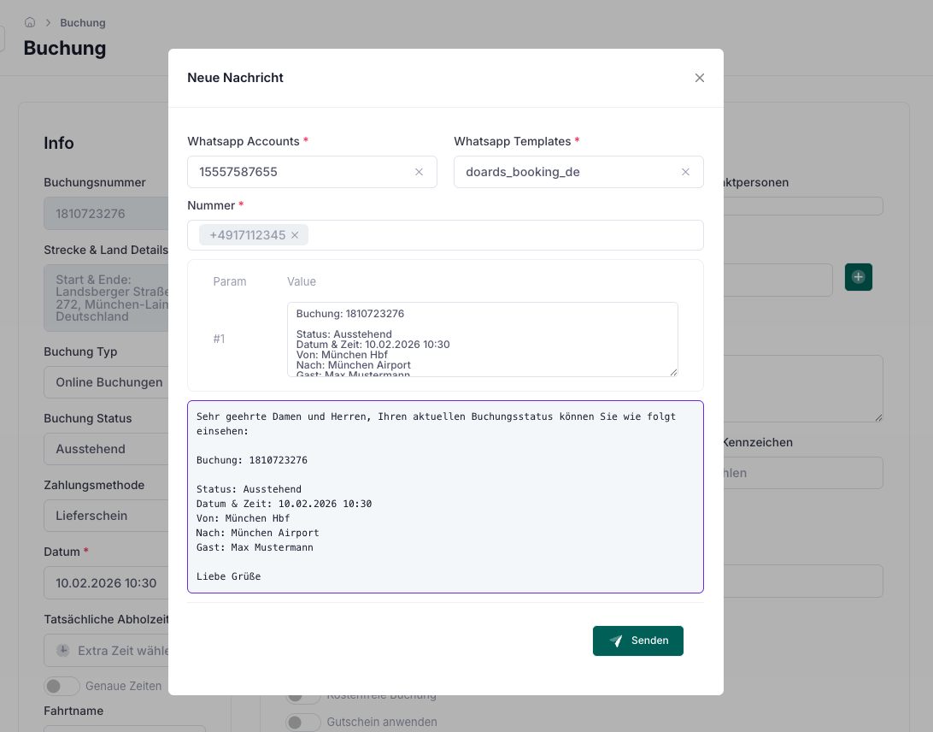Click the paper plane send icon
This screenshot has height=732, width=933.
pyautogui.click(x=616, y=640)
